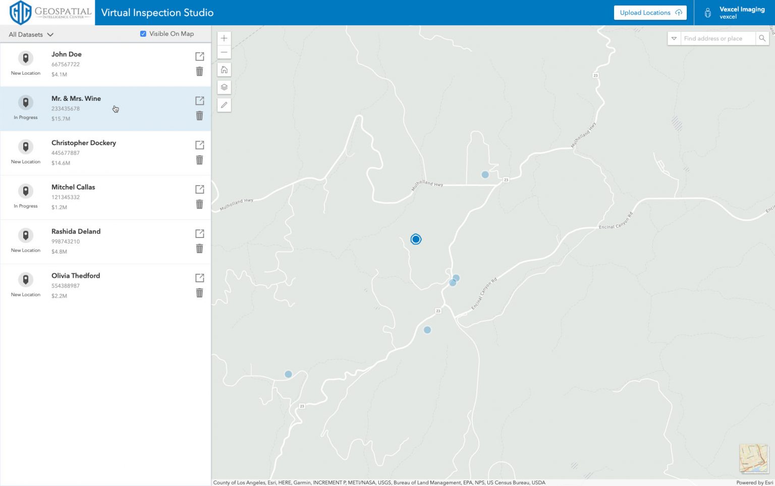Open Mr. & Mrs. Wine location externally
This screenshot has width=775, height=486.
[x=200, y=101]
